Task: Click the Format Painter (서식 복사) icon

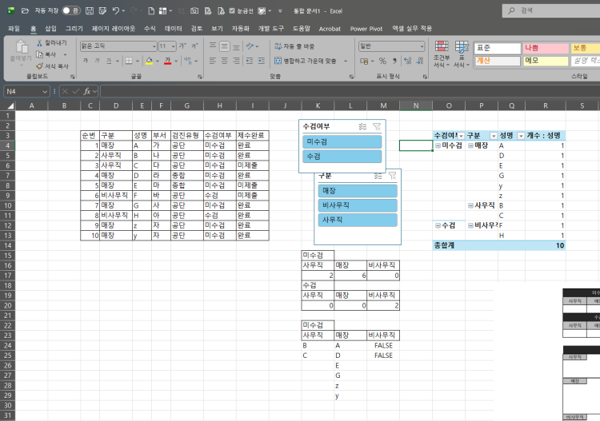Action: coord(39,66)
